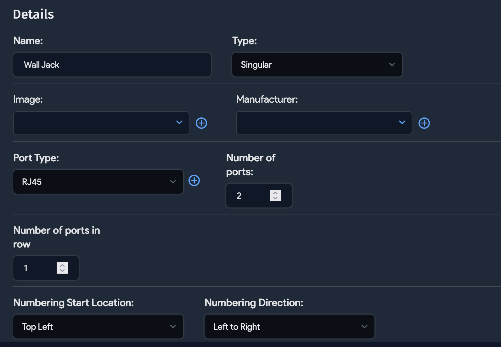
Task: Click the Name field containing Wall Jack
Action: coord(112,65)
